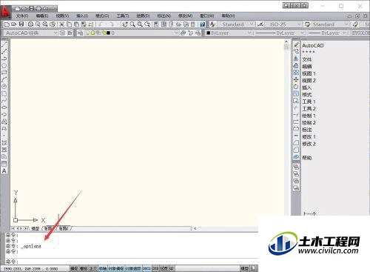Click the Open file folder icon

tap(14, 24)
